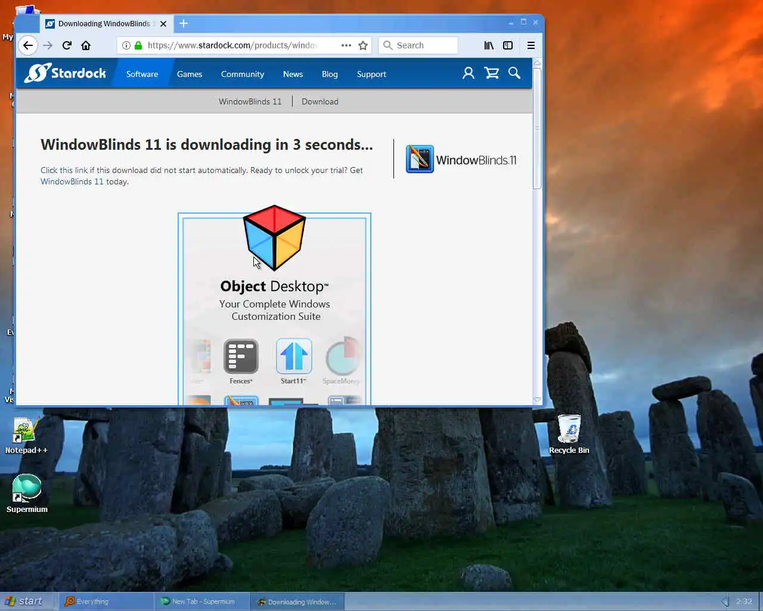
Task: Close the Downloading WindowBlinds tab
Action: [x=163, y=24]
